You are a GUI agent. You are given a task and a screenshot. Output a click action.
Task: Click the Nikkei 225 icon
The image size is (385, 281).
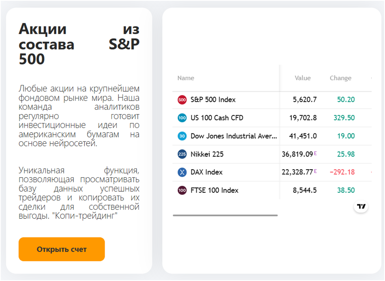click(x=182, y=154)
